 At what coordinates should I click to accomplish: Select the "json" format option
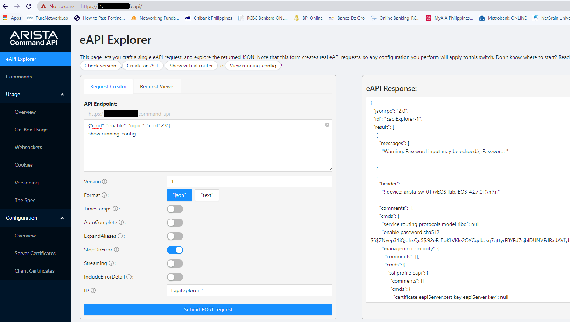tap(179, 195)
